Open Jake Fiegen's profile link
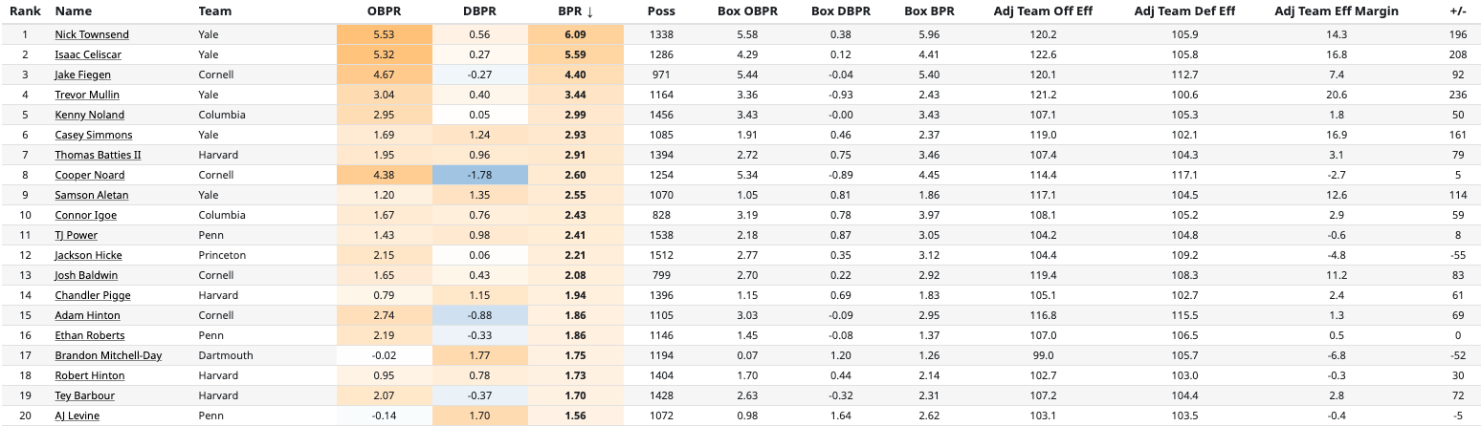 (x=82, y=75)
